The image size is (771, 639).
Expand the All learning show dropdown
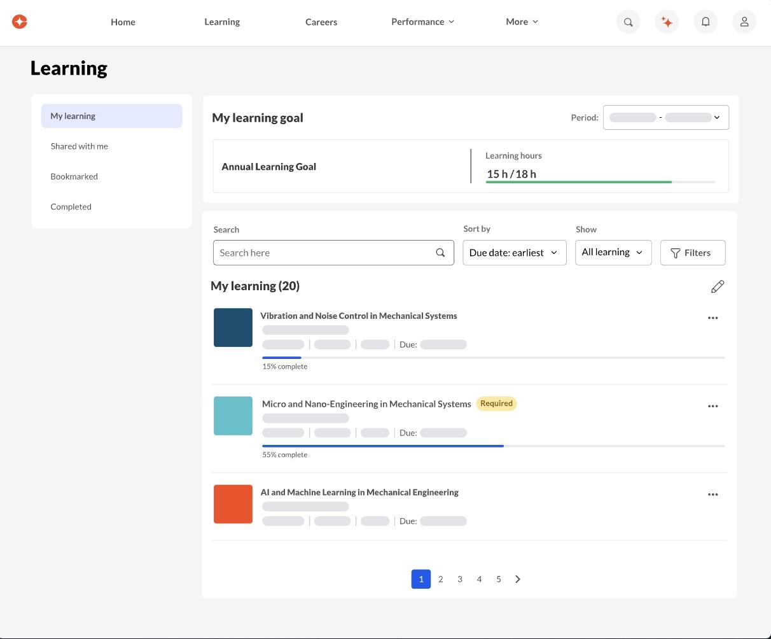coord(613,252)
